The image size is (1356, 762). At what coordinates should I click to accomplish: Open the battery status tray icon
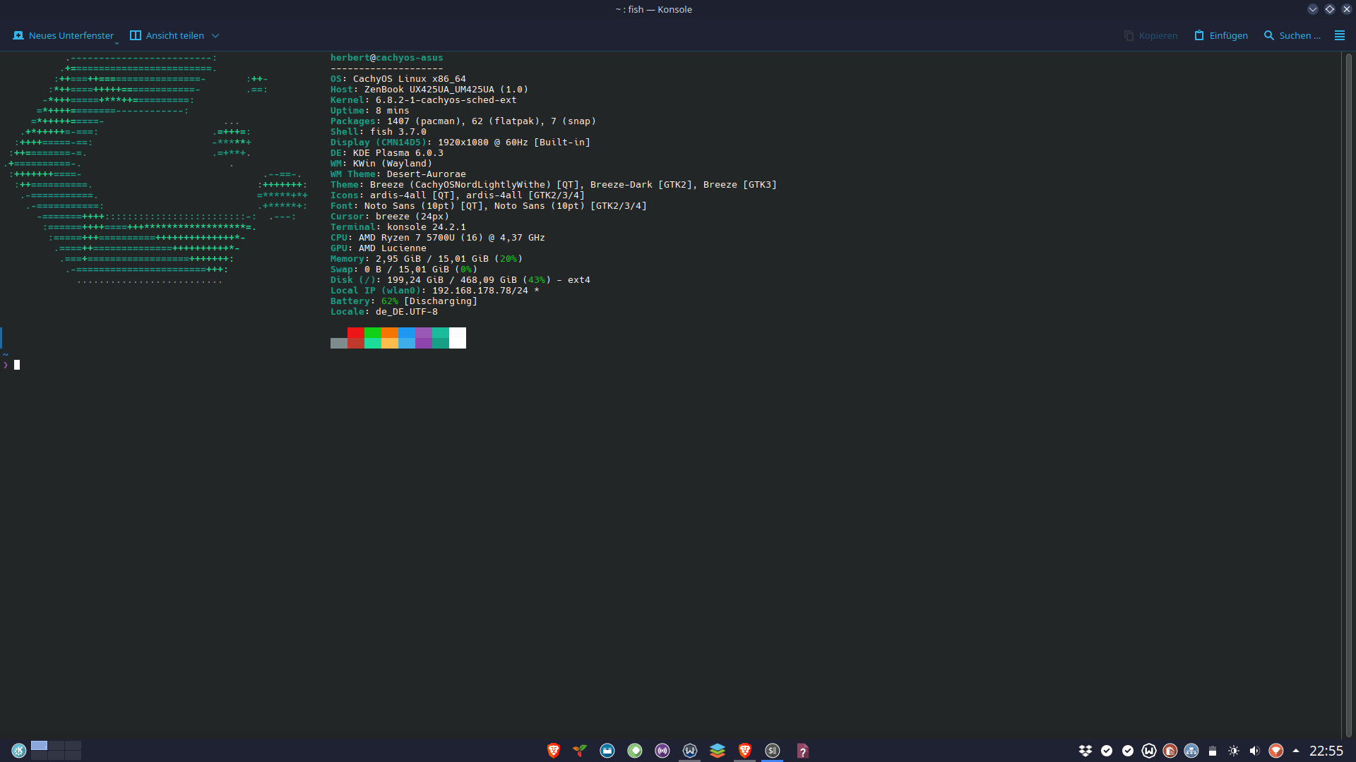[x=1212, y=751]
